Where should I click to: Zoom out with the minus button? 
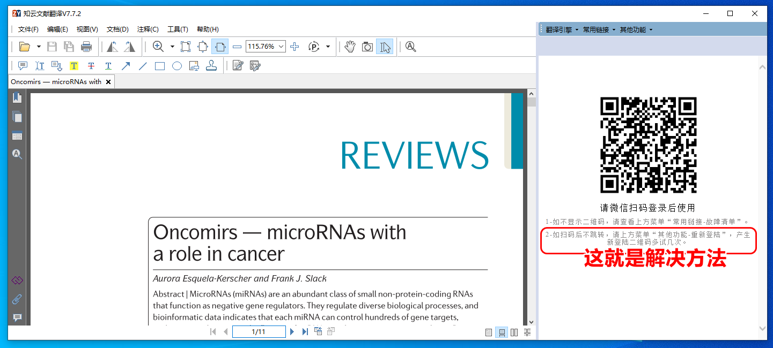click(237, 47)
